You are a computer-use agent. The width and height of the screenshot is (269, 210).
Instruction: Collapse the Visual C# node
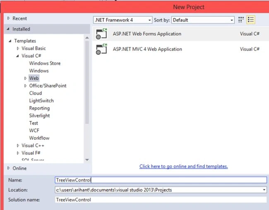tap(17, 56)
